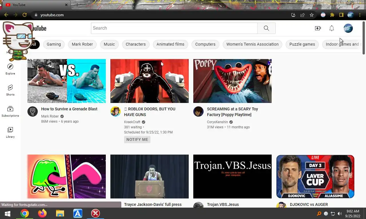Open Library in the sidebar
This screenshot has height=219, width=366.
click(x=10, y=133)
